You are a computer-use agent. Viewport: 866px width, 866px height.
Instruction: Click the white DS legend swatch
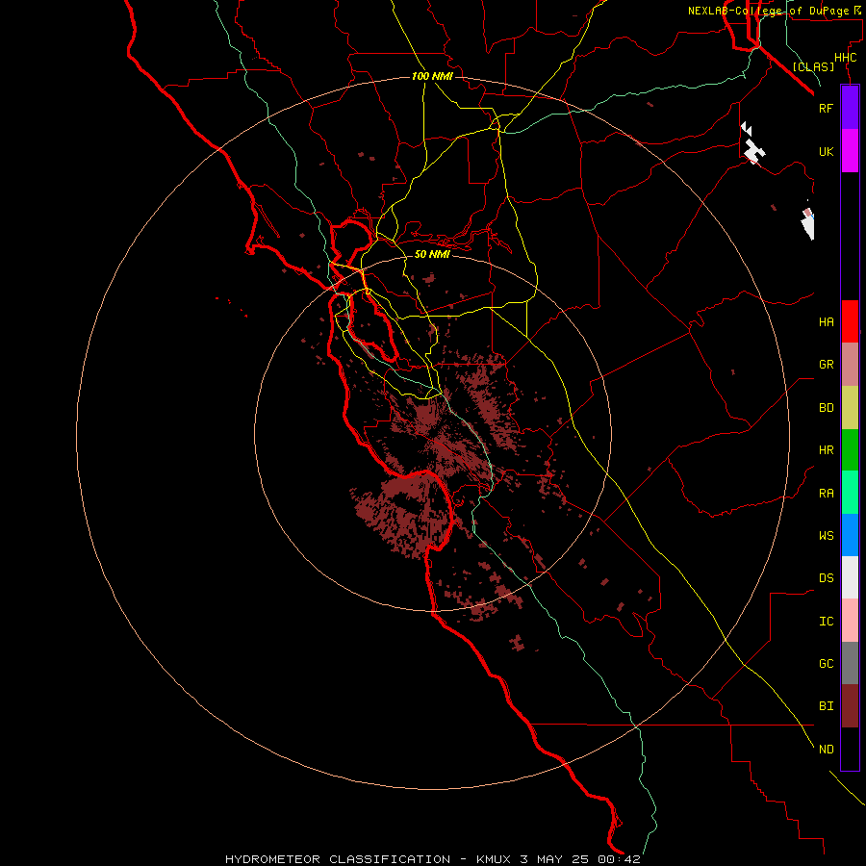click(850, 577)
